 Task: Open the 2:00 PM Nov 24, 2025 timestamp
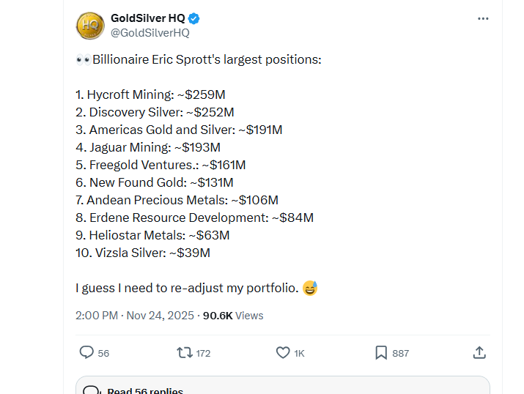click(x=134, y=316)
